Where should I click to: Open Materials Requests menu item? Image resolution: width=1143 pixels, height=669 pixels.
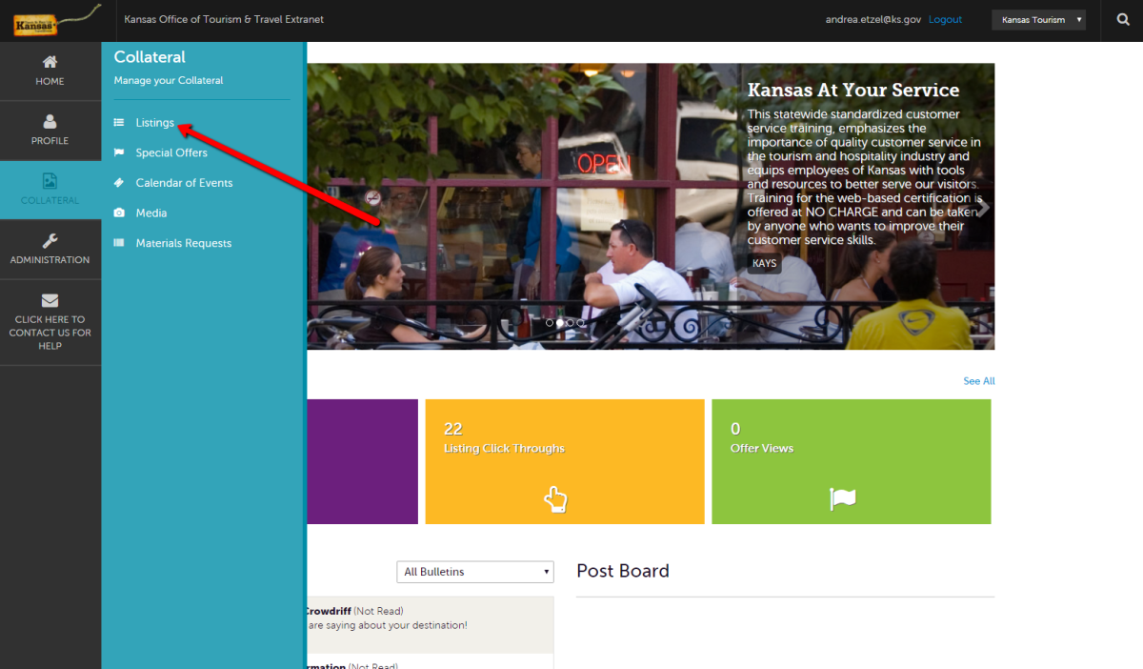184,244
